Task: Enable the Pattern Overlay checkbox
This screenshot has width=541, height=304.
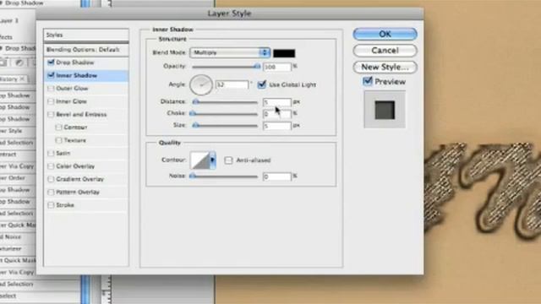Action: 51,192
